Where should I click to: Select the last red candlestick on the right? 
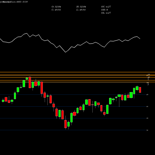click(140, 90)
